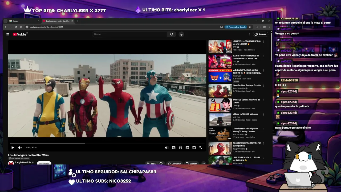This screenshot has height=192, width=341.
Task: Open the Laugh Over Life channel name
Action: coord(23,162)
